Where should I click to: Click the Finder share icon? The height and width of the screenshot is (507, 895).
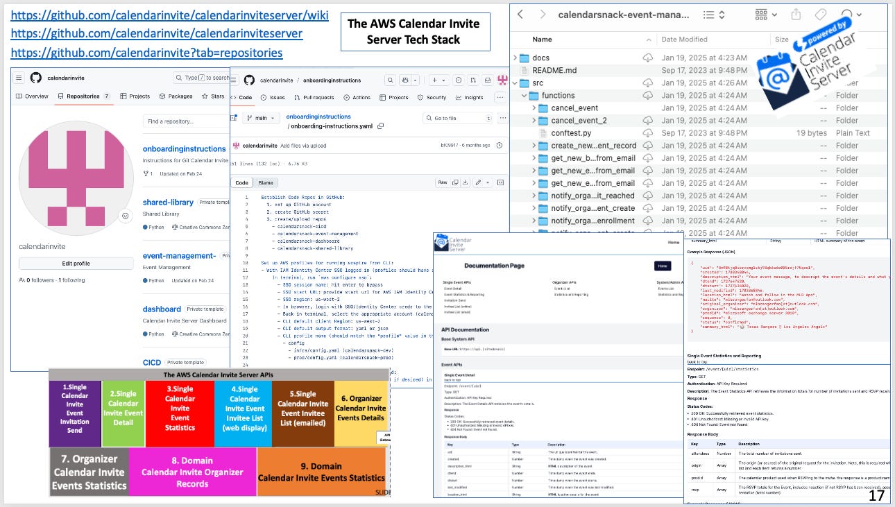(796, 14)
